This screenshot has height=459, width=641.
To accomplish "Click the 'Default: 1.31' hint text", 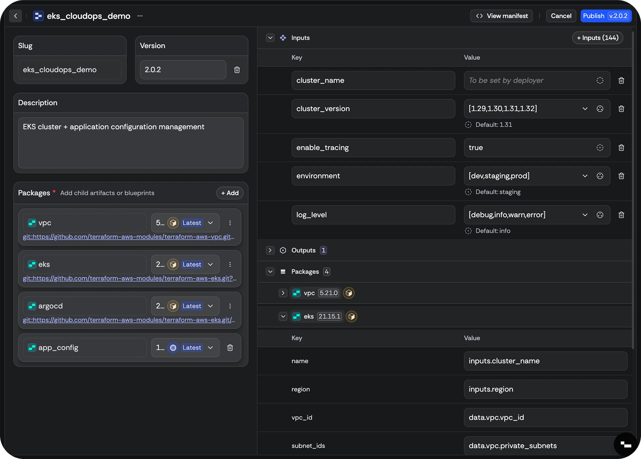I will (x=493, y=125).
